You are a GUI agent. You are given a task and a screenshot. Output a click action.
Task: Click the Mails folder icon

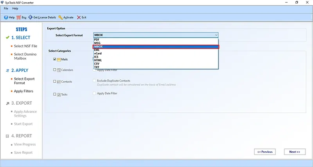[x=59, y=60]
